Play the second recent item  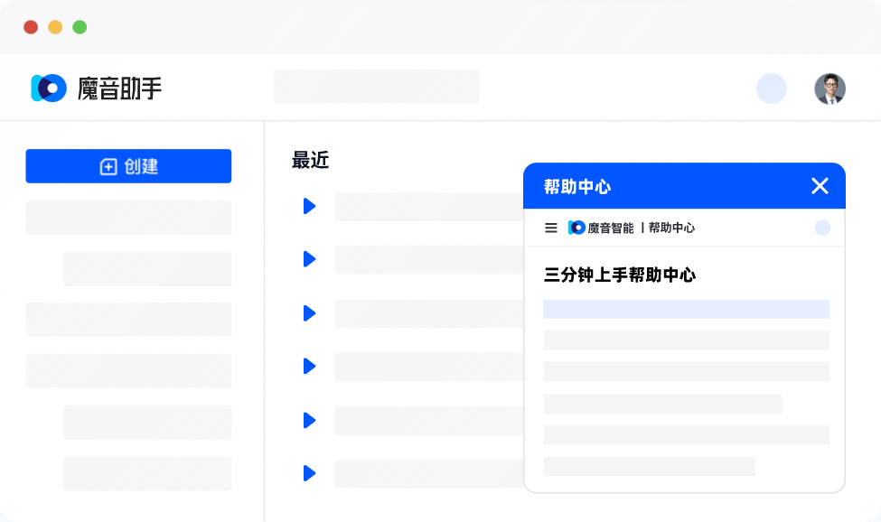[309, 259]
